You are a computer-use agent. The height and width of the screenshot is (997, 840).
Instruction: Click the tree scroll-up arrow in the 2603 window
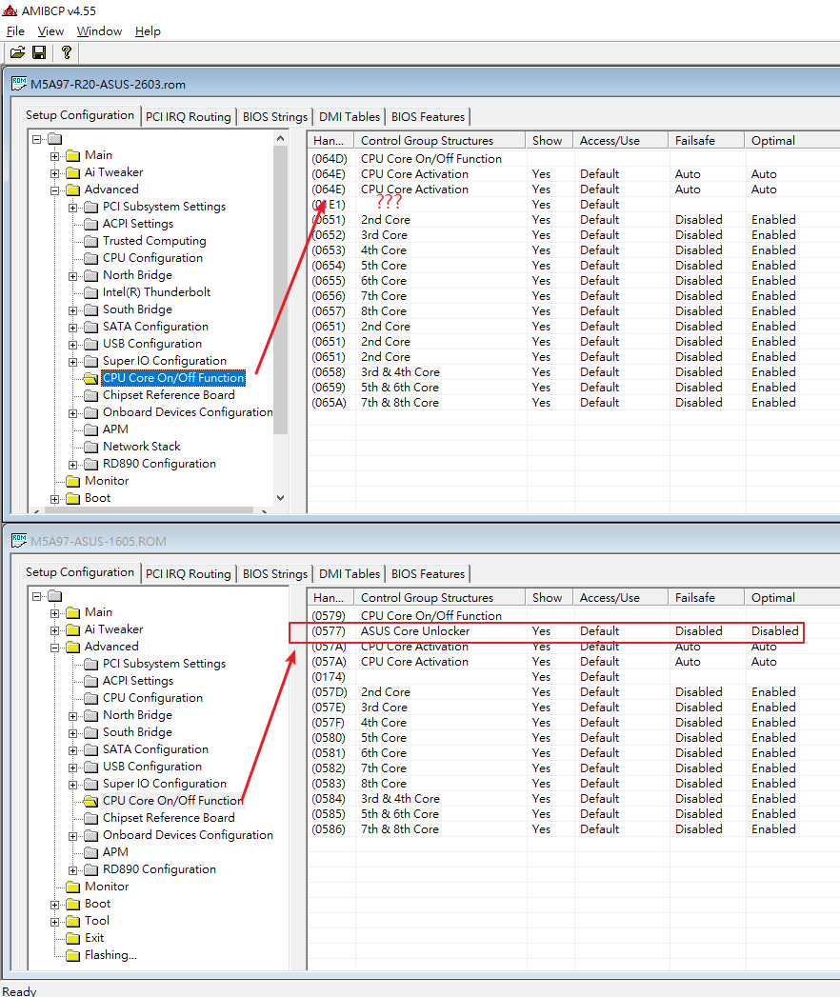[x=280, y=138]
